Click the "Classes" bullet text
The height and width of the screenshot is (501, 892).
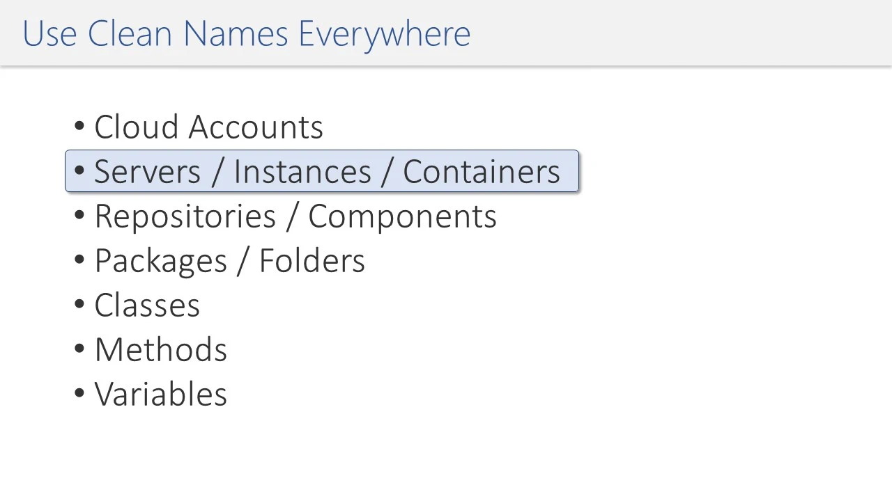click(147, 305)
